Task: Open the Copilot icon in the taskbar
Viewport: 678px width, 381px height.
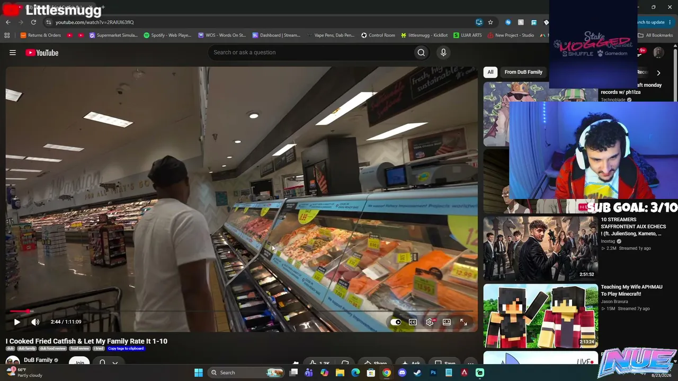Action: tap(325, 373)
